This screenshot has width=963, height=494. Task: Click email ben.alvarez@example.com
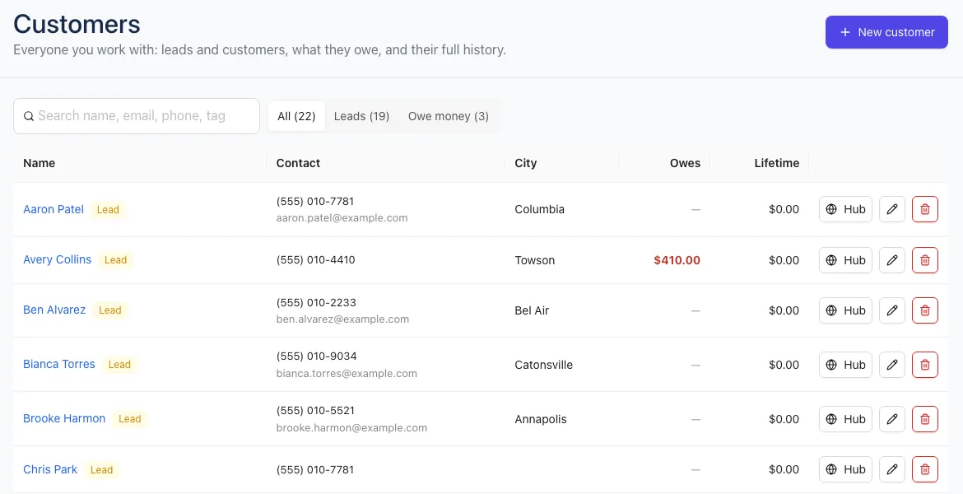click(342, 319)
